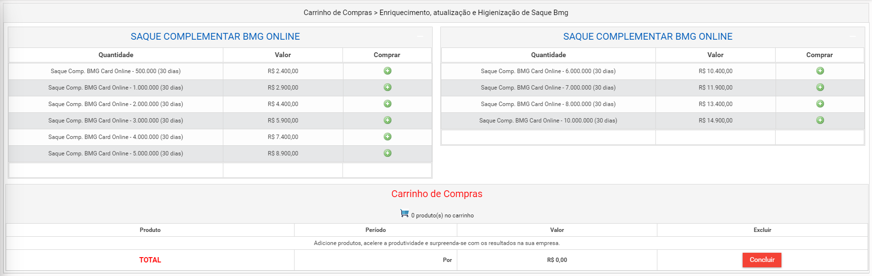The height and width of the screenshot is (276, 872).
Task: Click the shopping cart icon
Action: [x=405, y=213]
